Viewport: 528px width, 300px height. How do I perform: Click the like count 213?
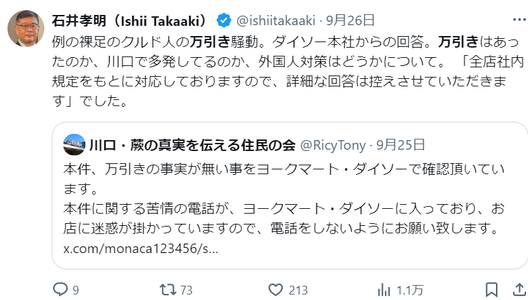(x=298, y=290)
